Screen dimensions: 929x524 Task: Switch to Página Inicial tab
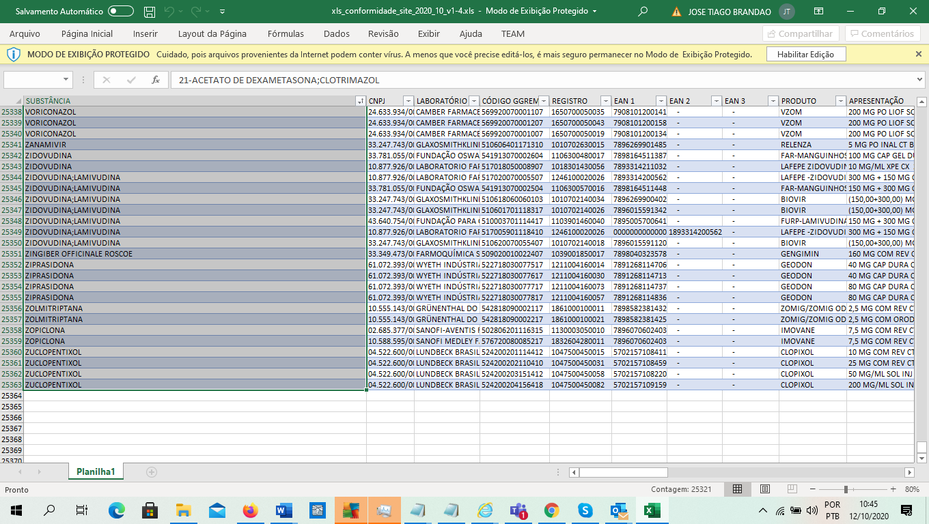point(87,33)
